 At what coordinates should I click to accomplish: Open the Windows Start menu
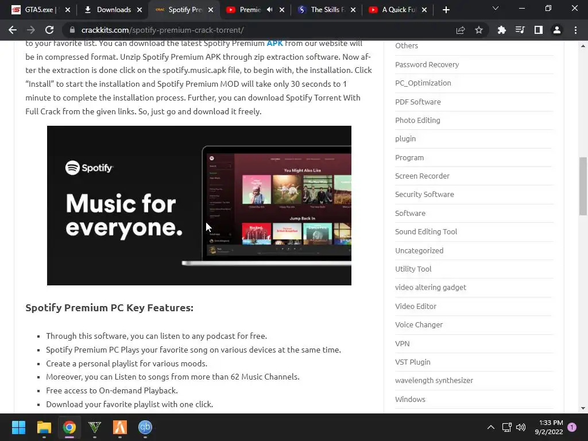(x=18, y=427)
